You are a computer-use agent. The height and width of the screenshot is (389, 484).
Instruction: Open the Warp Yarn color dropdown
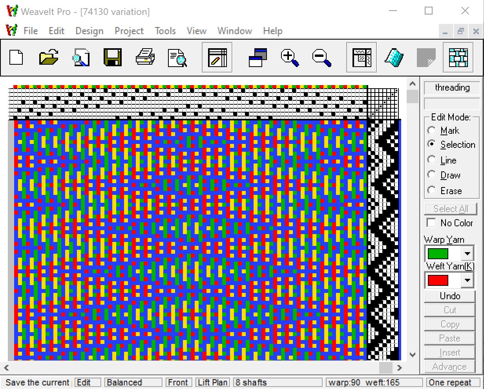[467, 253]
